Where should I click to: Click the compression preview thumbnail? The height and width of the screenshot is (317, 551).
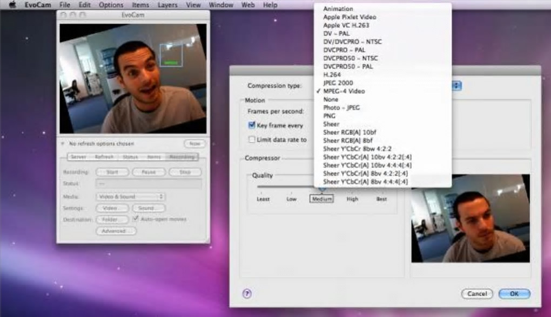click(x=471, y=218)
